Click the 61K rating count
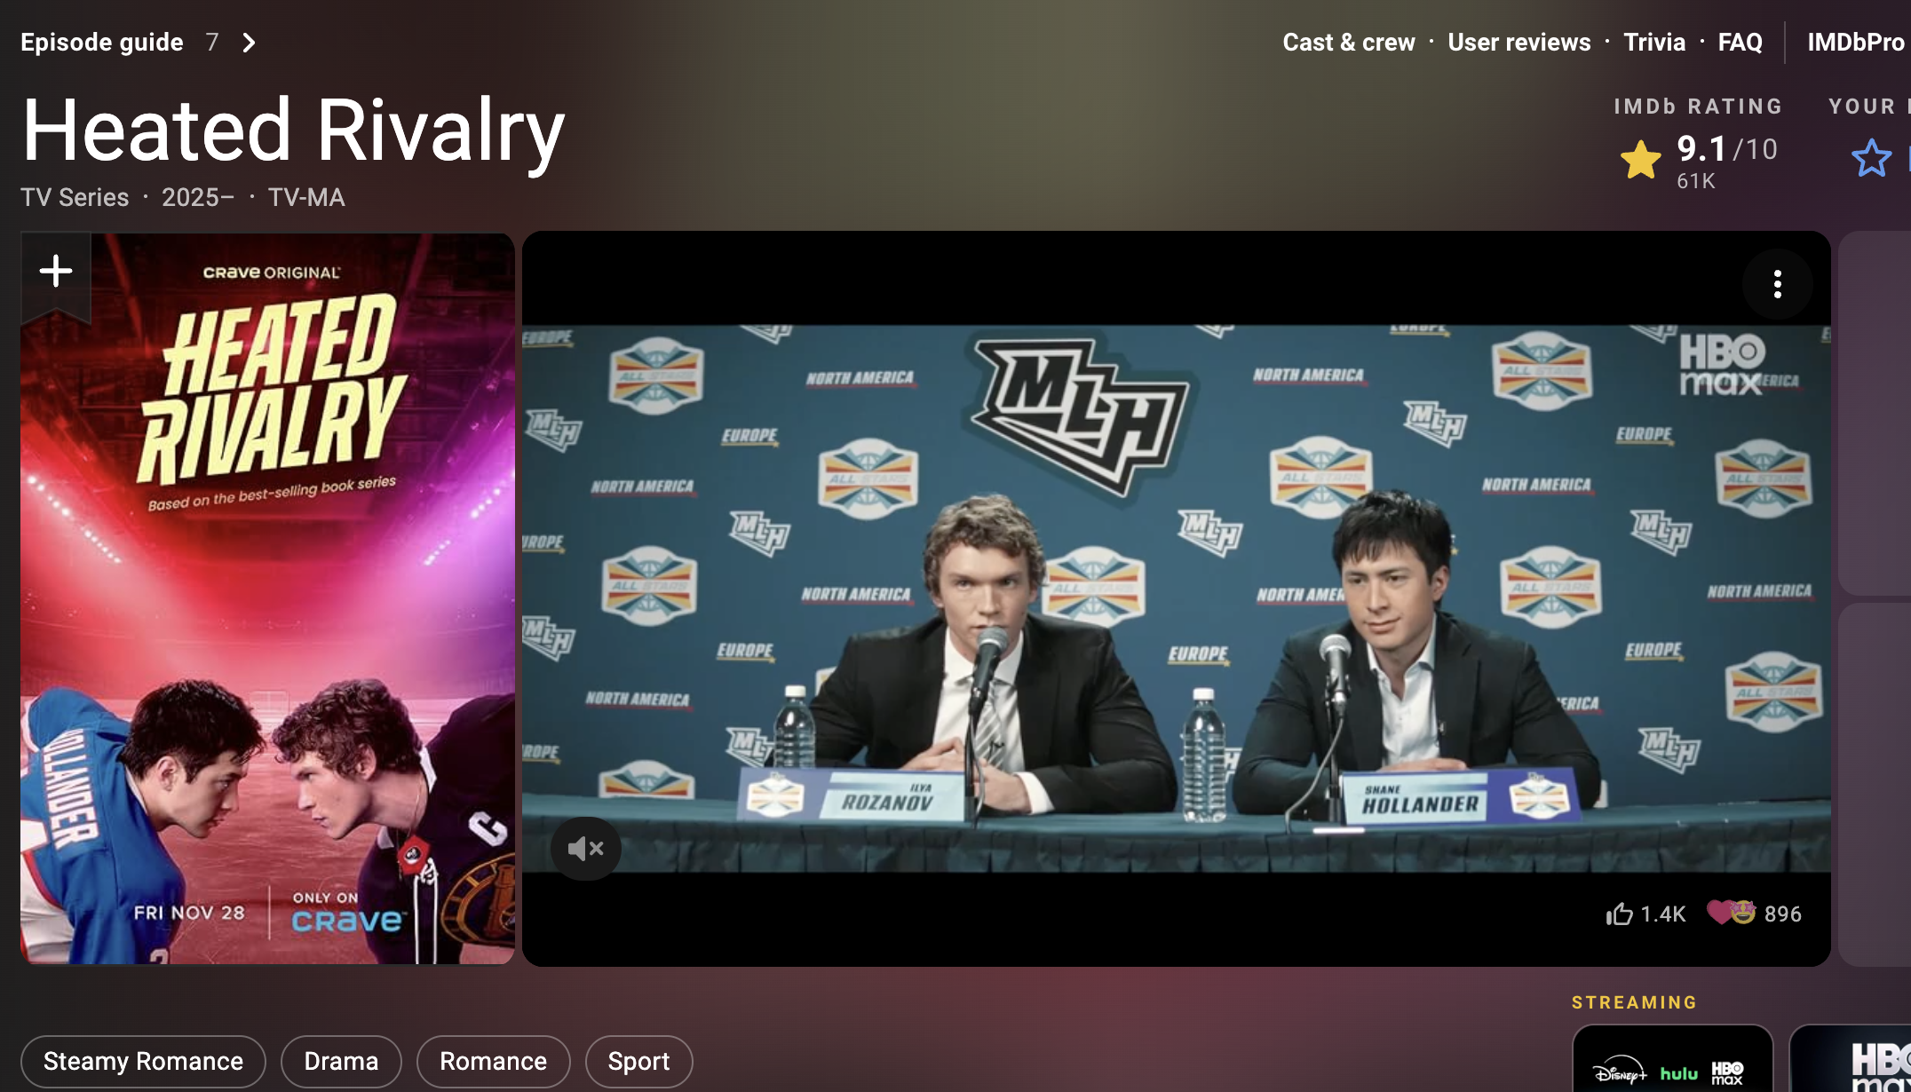The height and width of the screenshot is (1092, 1911). coord(1696,181)
